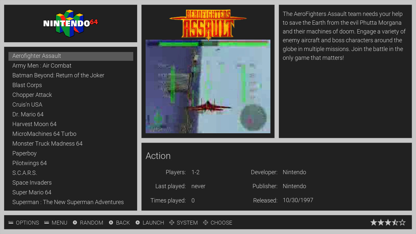Click the B button icon beside BACK
416x234 pixels.
[111, 223]
